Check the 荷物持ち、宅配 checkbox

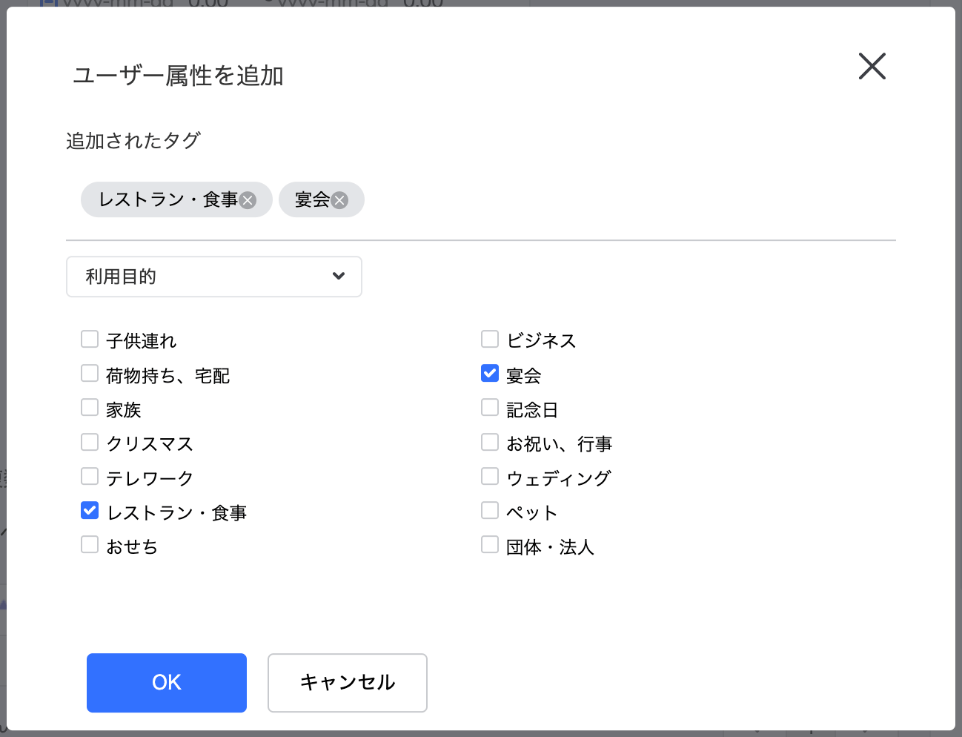tap(90, 374)
